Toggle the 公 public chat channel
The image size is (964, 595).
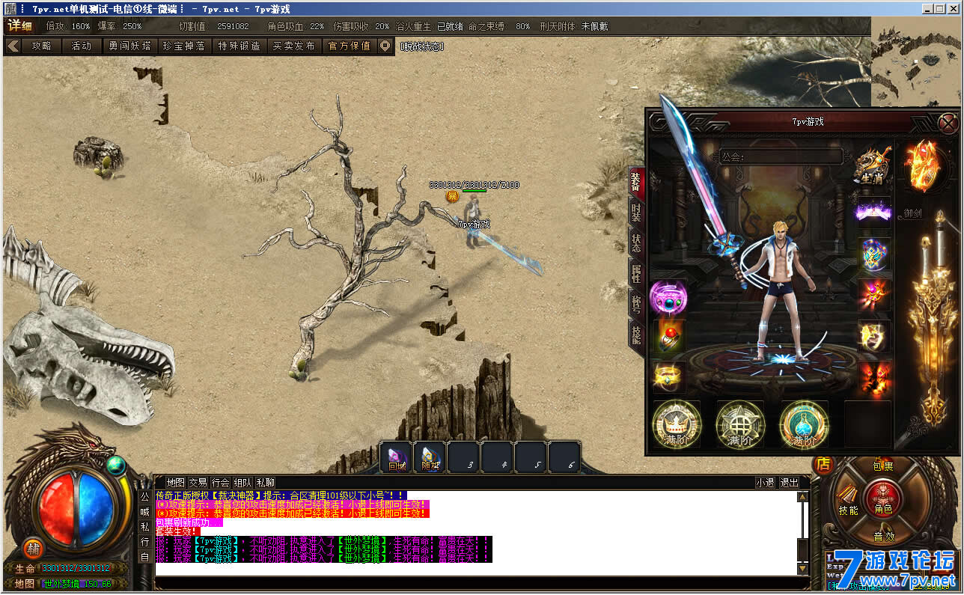pyautogui.click(x=145, y=497)
